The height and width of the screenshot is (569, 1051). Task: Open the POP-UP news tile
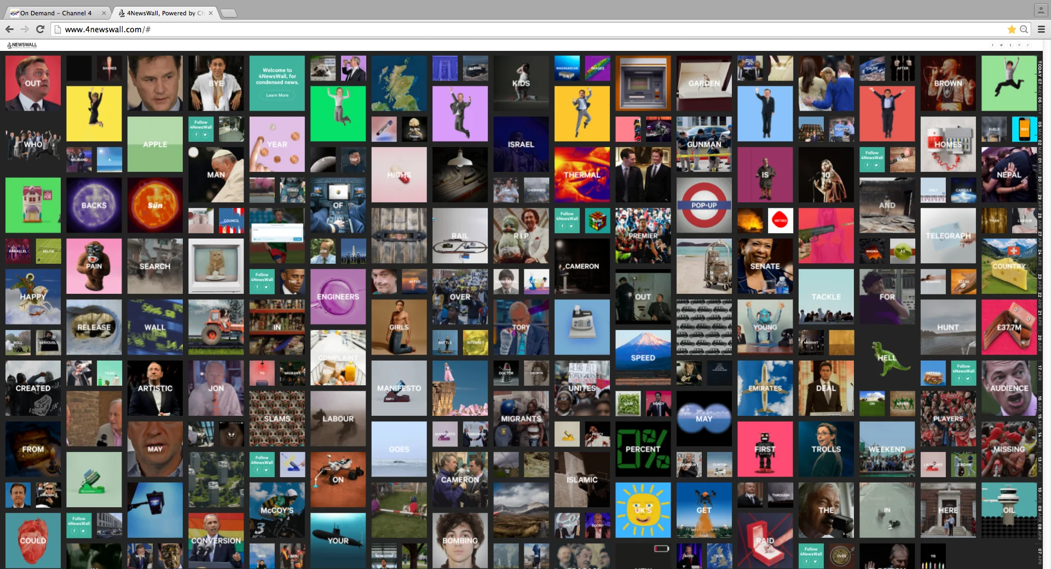[704, 205]
